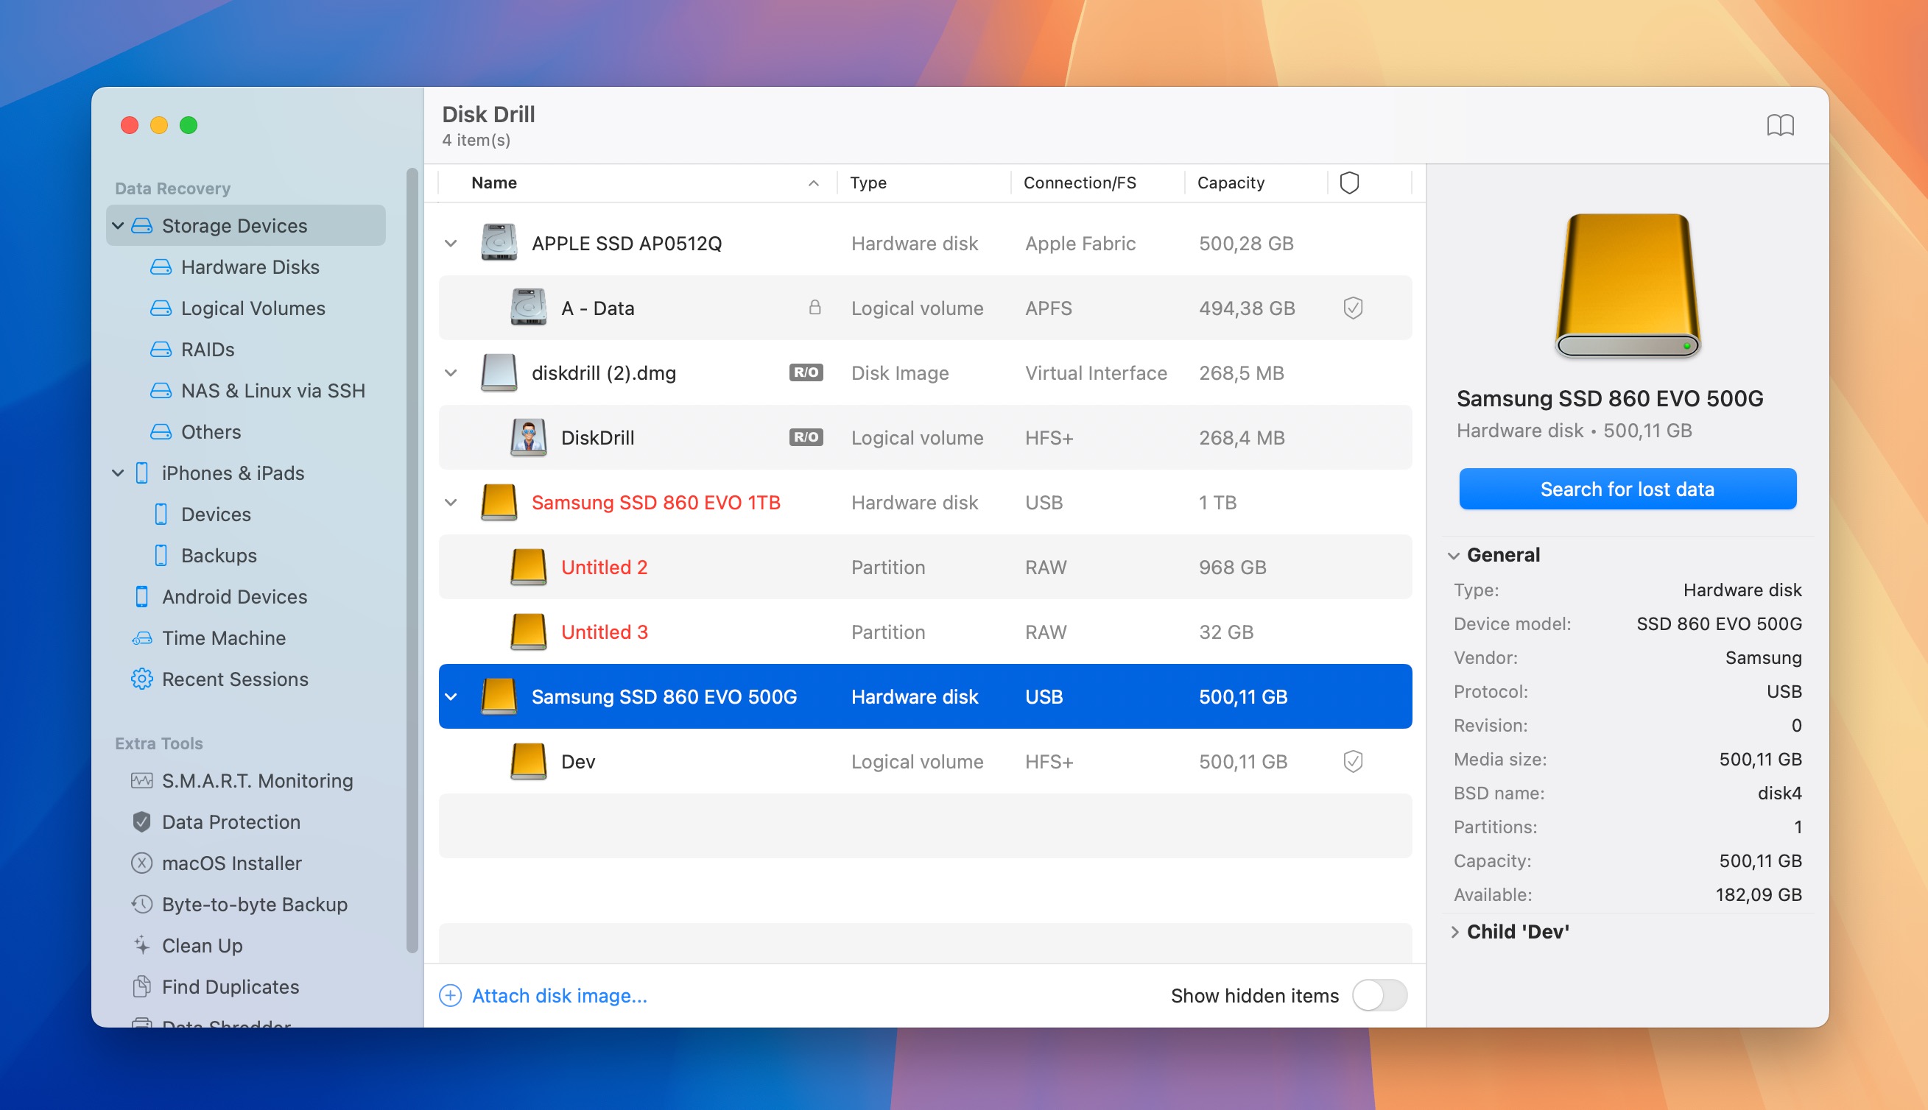The height and width of the screenshot is (1110, 1928).
Task: Select Hardware Disks in sidebar
Action: pos(235,266)
